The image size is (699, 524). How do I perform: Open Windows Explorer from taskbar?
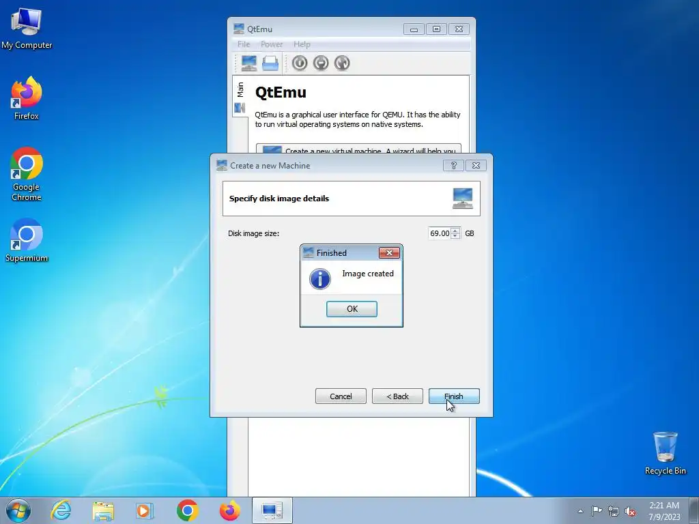(103, 510)
